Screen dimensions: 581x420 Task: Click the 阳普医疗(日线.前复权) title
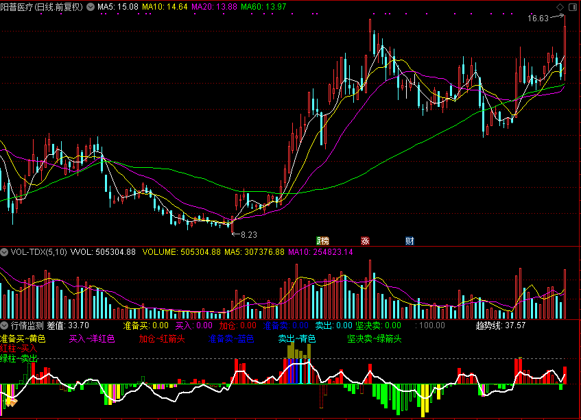tap(42, 7)
